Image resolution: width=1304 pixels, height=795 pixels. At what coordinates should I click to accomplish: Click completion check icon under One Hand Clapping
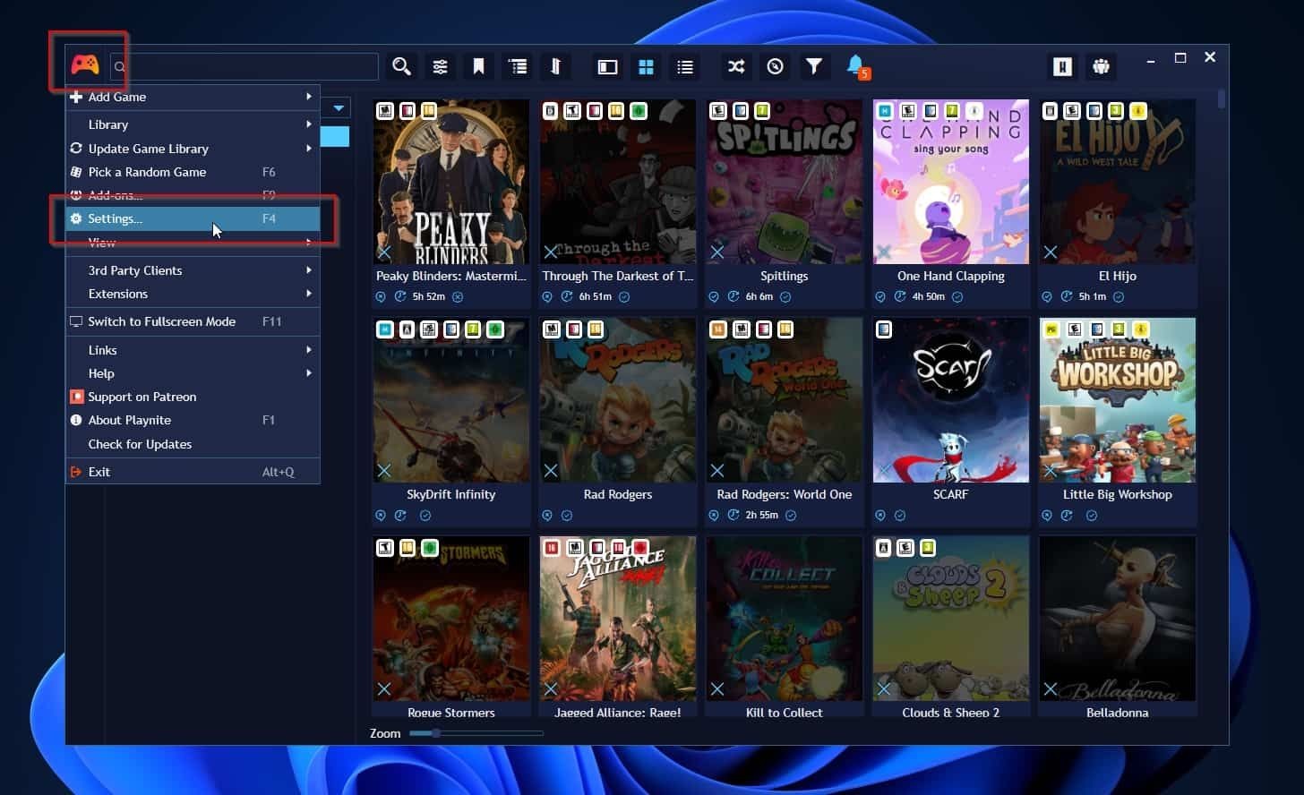pyautogui.click(x=957, y=297)
